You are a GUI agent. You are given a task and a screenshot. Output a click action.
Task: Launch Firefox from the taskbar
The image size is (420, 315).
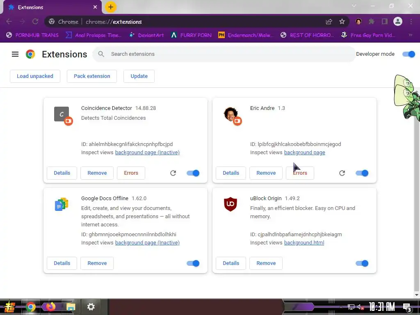point(50,307)
